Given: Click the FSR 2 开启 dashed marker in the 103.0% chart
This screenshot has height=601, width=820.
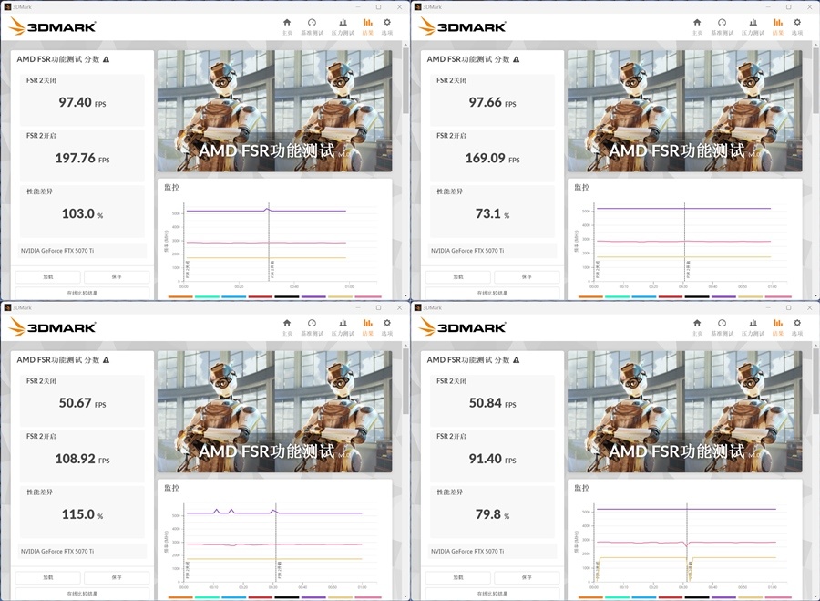Looking at the screenshot, I should point(269,244).
